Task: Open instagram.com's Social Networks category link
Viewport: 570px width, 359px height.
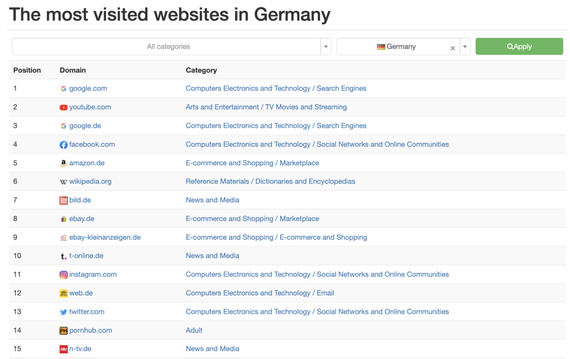Action: click(317, 274)
